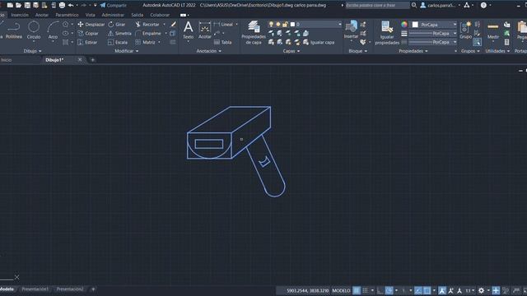Select the Texto annotation tool
The height and width of the screenshot is (296, 527).
189,30
